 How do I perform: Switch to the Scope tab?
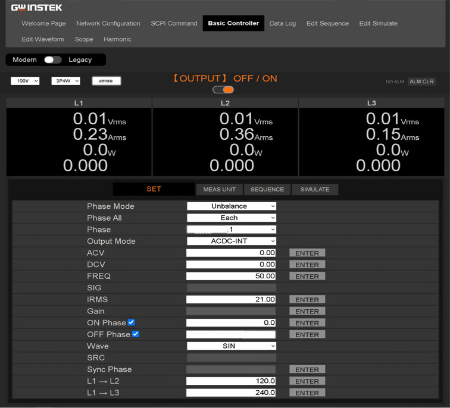[84, 39]
